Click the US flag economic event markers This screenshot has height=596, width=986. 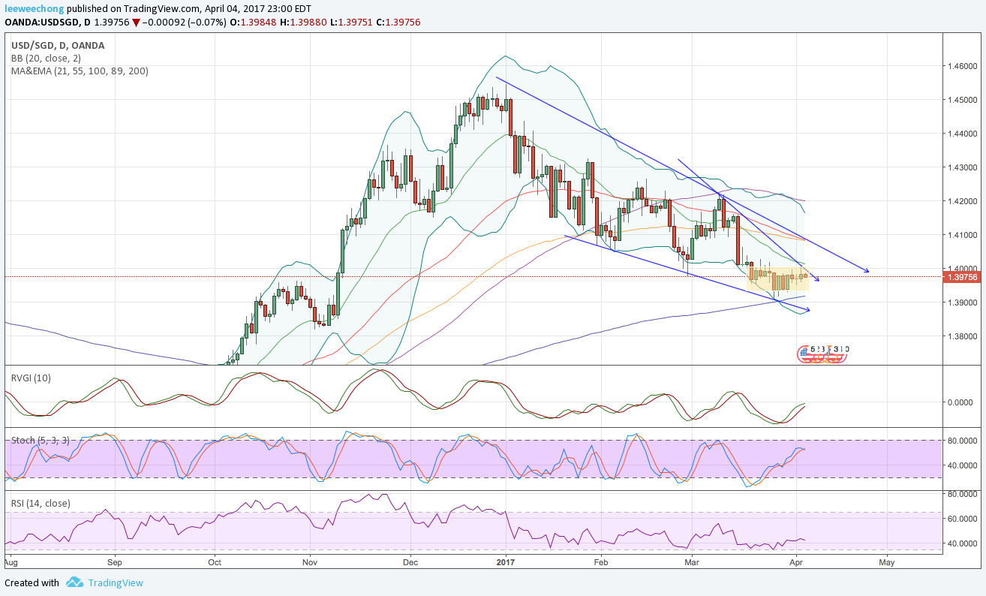click(x=822, y=355)
